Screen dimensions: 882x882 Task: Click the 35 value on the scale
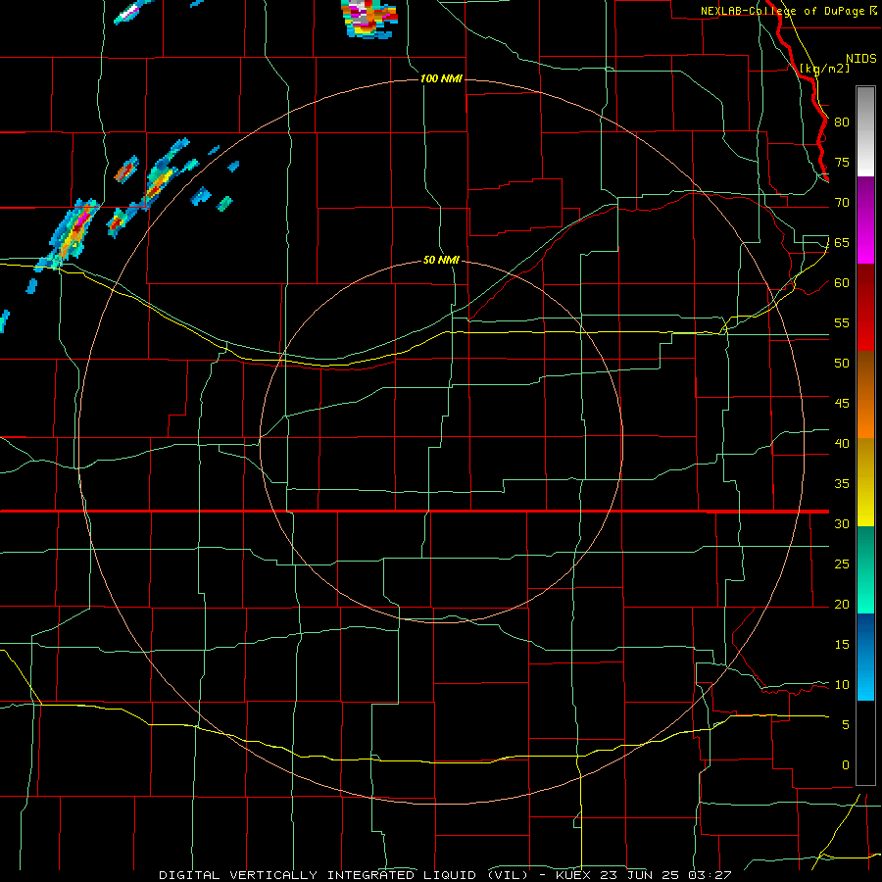(842, 484)
